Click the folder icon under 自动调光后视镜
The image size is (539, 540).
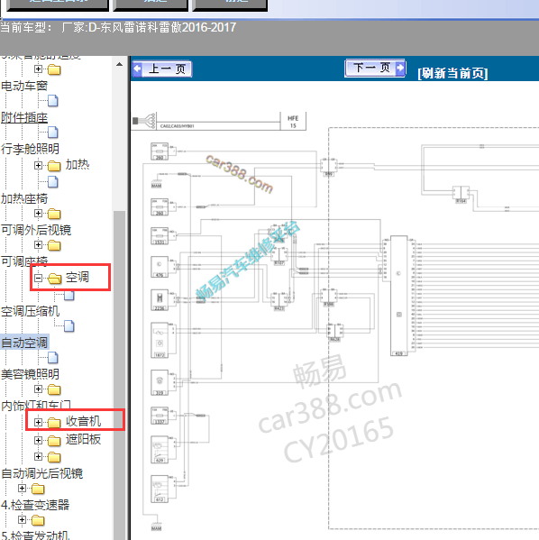(38, 489)
